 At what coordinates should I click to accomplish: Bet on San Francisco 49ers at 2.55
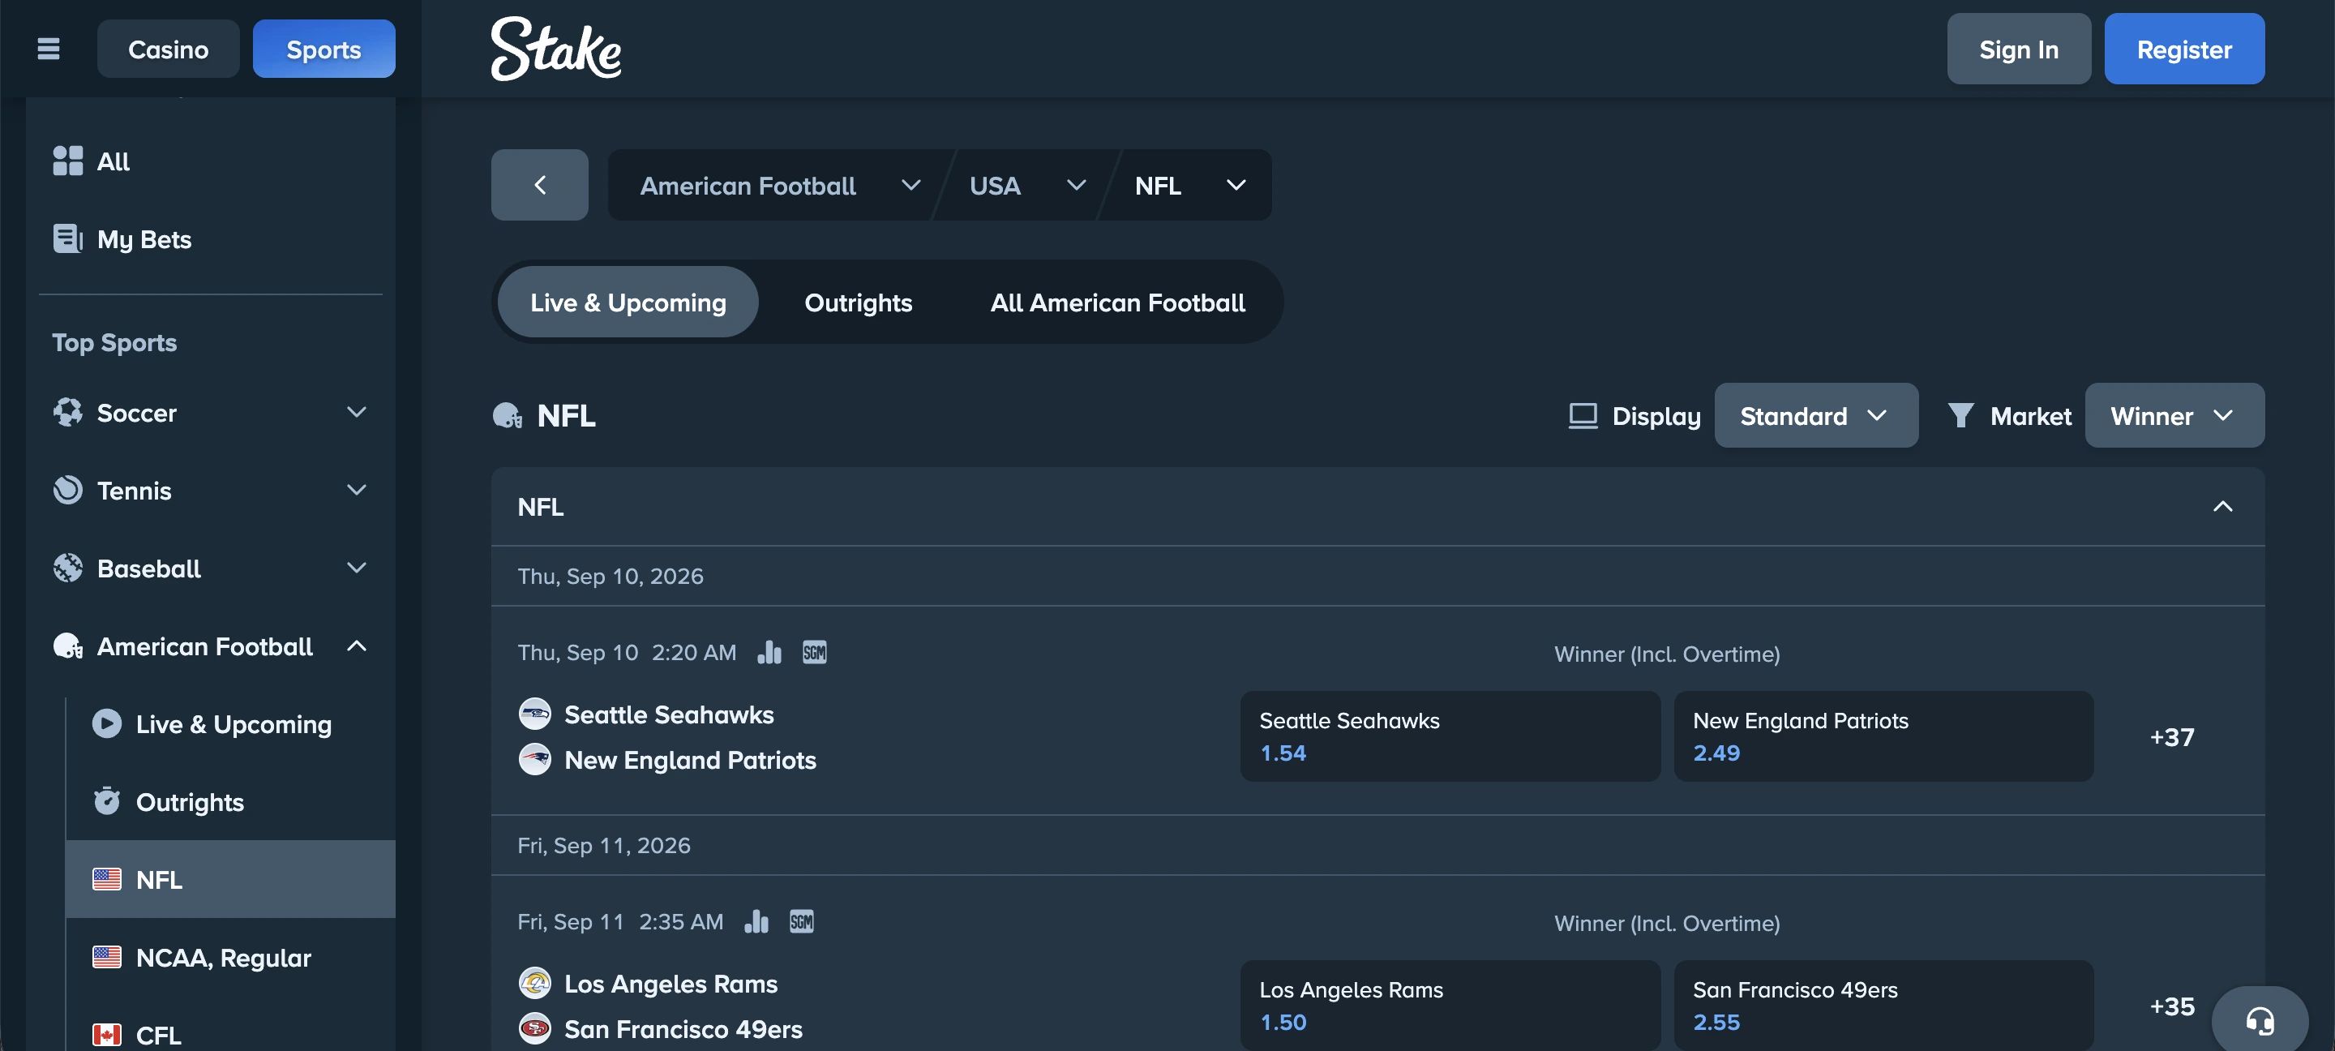[x=1883, y=1005]
